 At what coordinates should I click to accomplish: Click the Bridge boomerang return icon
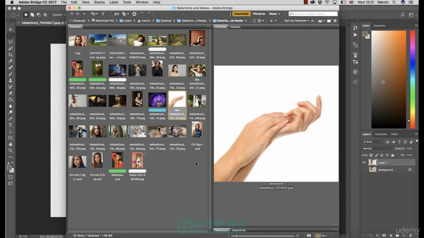pos(104,14)
